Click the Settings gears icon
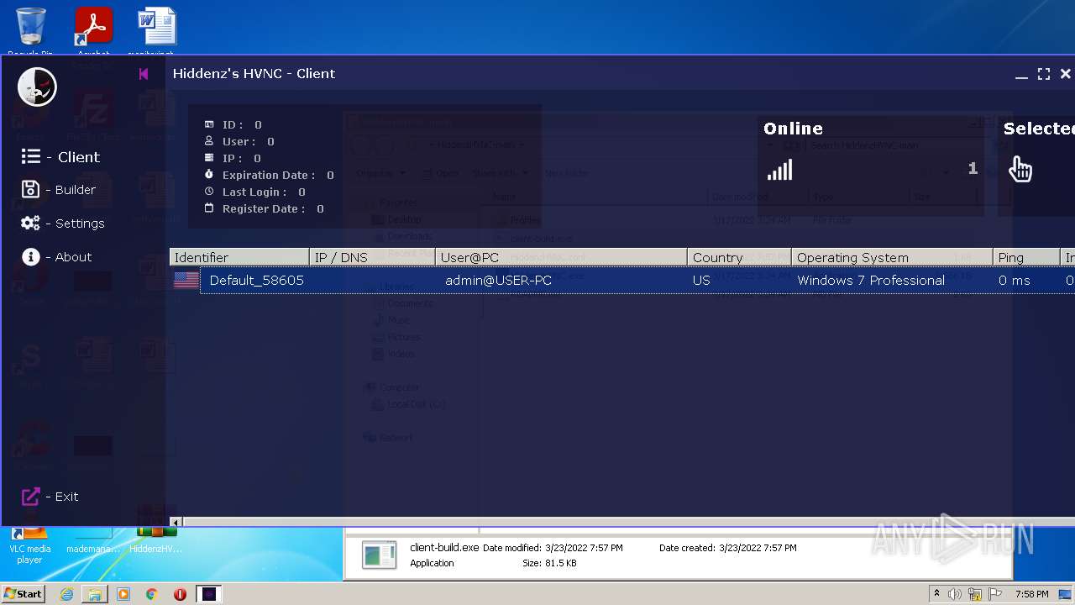Viewport: 1075px width, 605px height. [x=30, y=223]
